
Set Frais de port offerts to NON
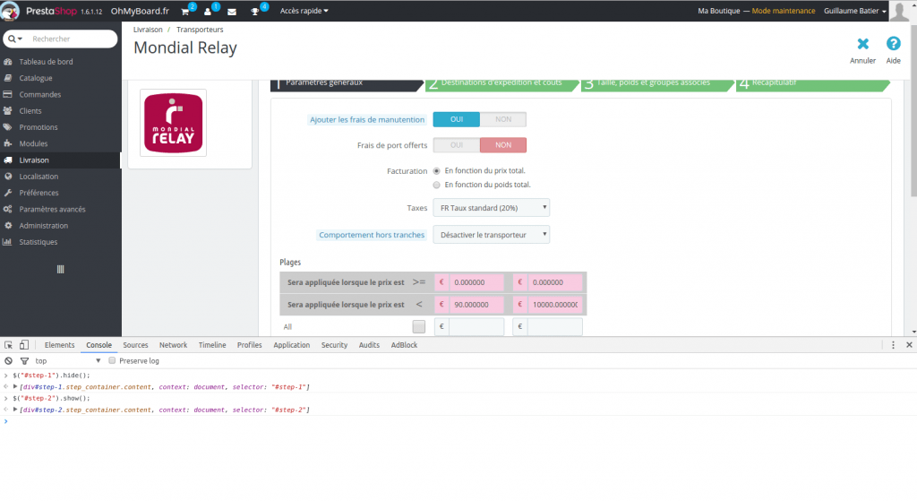pyautogui.click(x=503, y=145)
